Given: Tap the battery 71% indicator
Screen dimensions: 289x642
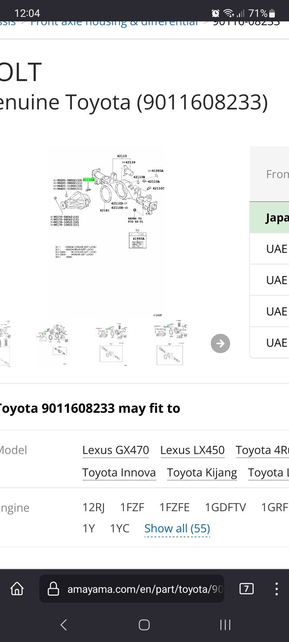Looking at the screenshot, I should tap(262, 13).
